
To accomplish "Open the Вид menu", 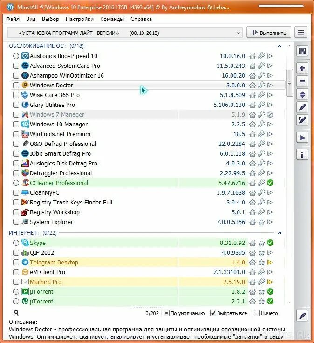I will click(x=31, y=19).
